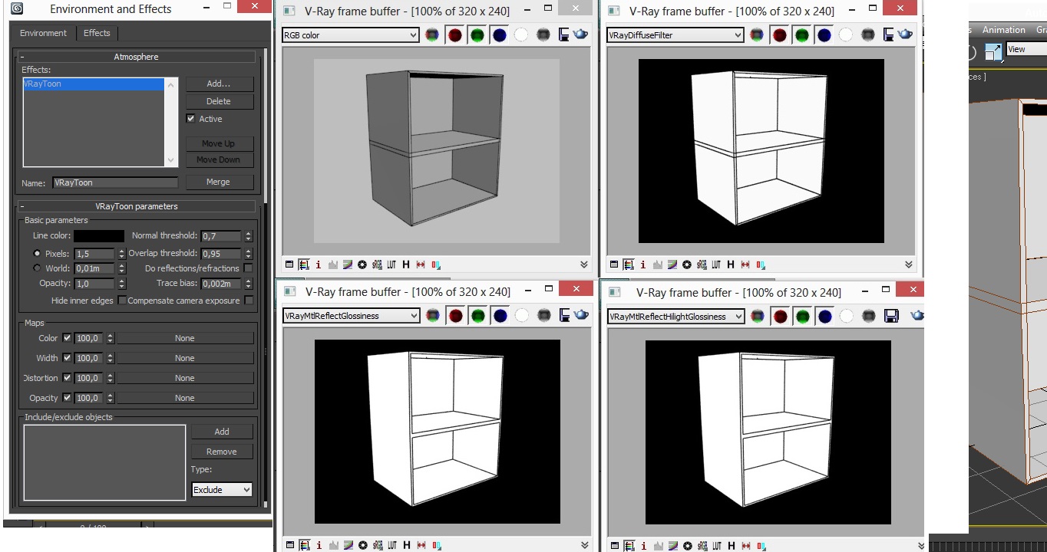Select VRayToon in the Effects list
Viewport: 1047px width, 552px height.
pyautogui.click(x=94, y=84)
